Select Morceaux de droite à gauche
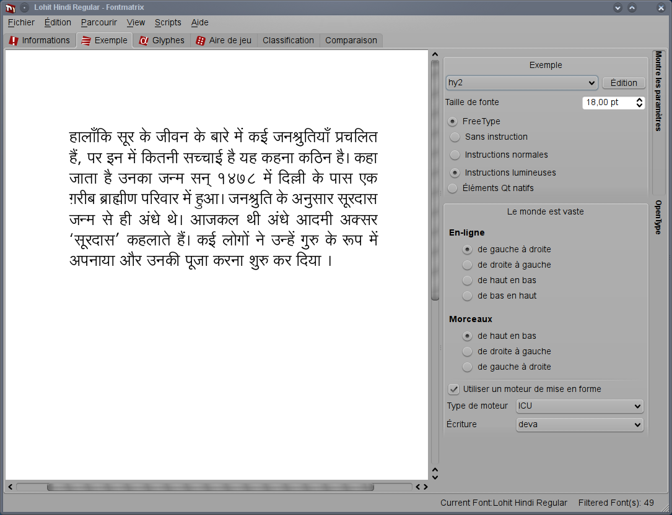672x515 pixels. pos(507,351)
